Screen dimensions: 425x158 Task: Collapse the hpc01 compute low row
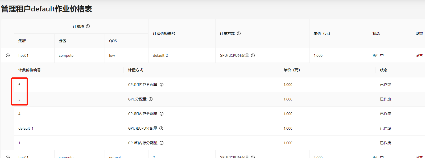pos(8,55)
